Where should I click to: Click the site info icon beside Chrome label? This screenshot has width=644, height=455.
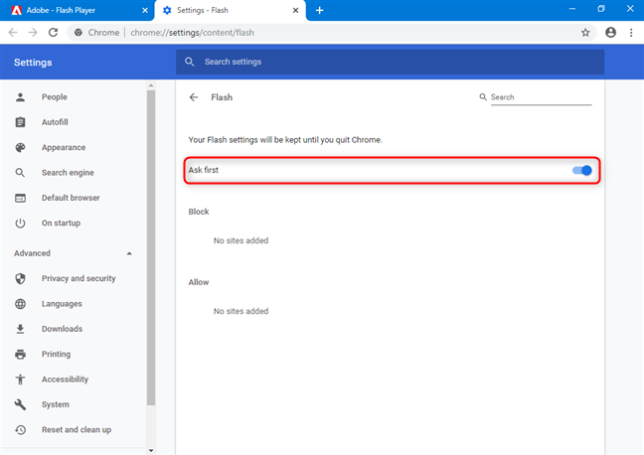tap(79, 33)
